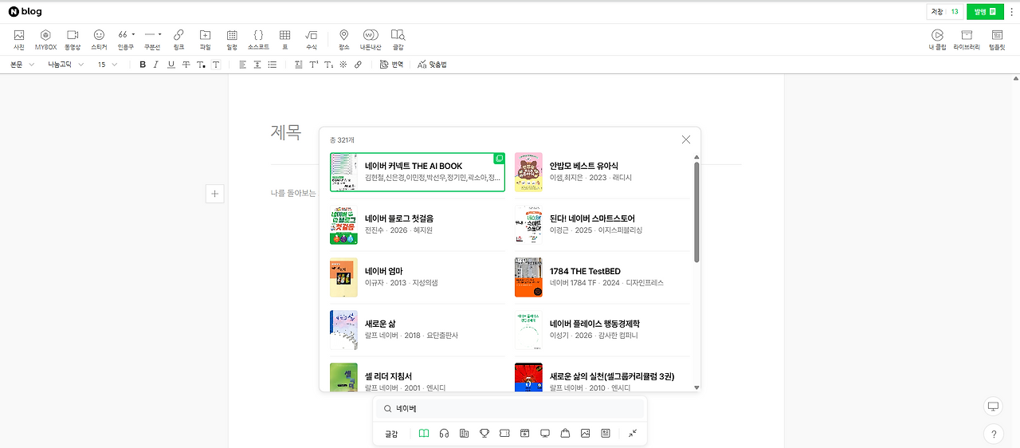Insert a formula with 수식 icon
1020x448 pixels.
tap(312, 39)
